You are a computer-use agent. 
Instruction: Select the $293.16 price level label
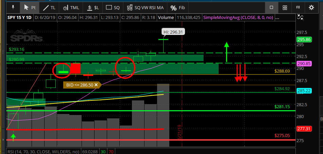tap(17, 49)
